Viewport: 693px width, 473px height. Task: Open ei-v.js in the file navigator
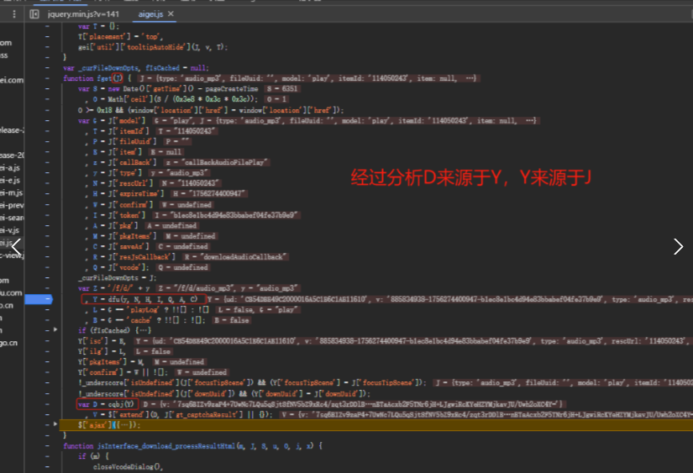coord(10,230)
